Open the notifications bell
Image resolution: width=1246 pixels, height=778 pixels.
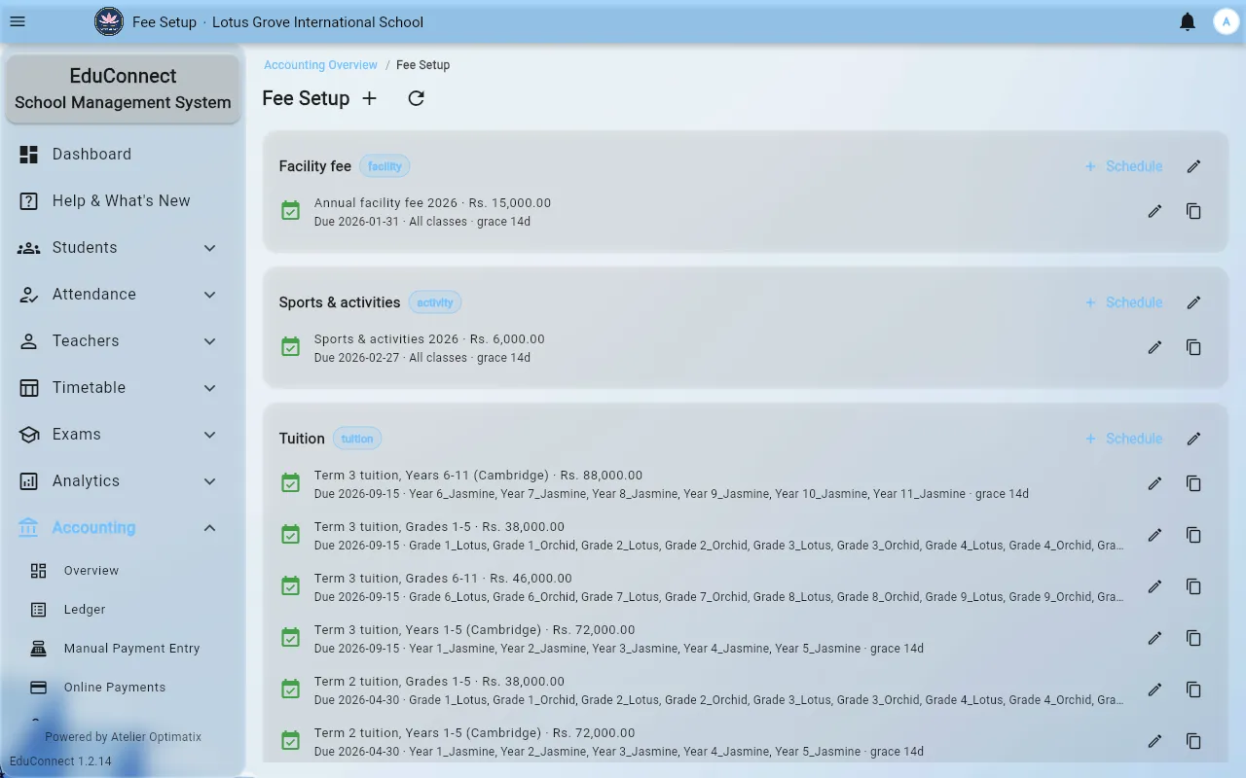click(x=1188, y=21)
